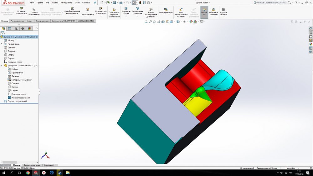
Task: Switch to Добавления SOLIDWORKS tab
Action: 64,21
